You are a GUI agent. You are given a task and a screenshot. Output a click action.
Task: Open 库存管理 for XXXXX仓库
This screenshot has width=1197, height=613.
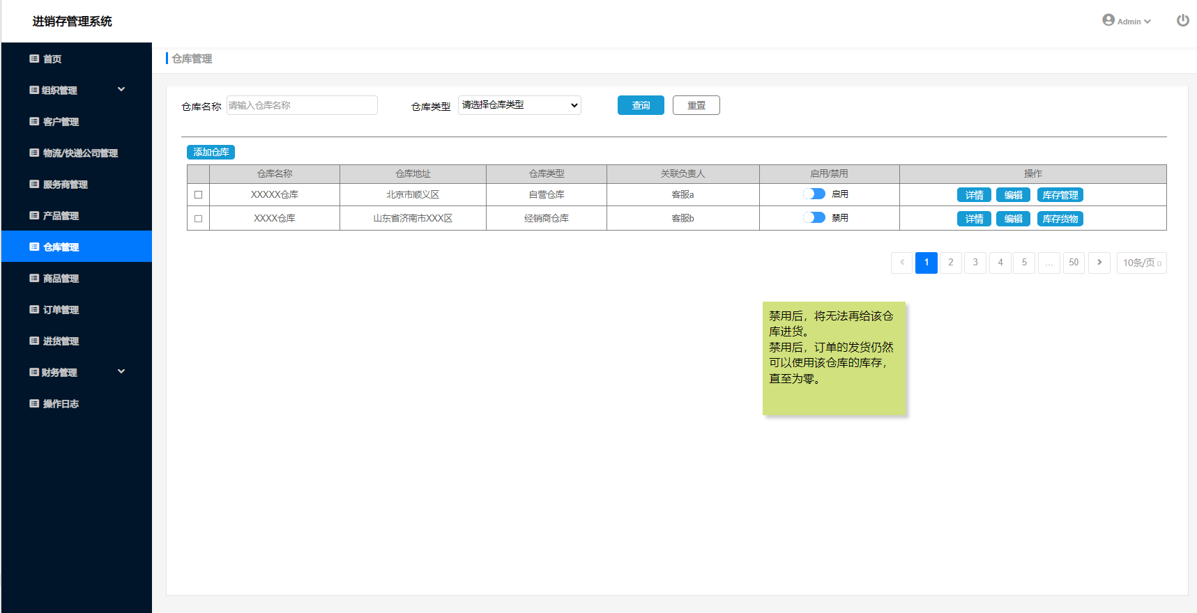1060,195
